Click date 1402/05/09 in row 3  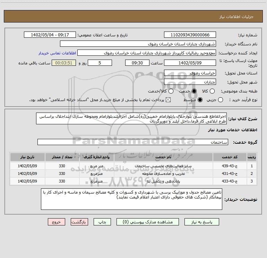(x=27, y=181)
